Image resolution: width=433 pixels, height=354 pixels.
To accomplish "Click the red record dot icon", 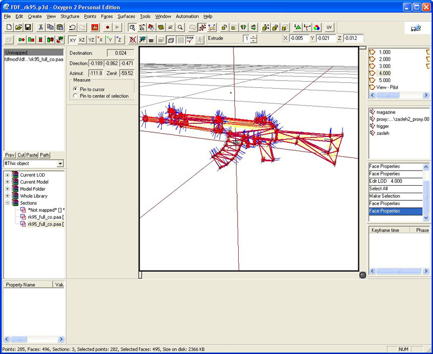I will 108,27.
